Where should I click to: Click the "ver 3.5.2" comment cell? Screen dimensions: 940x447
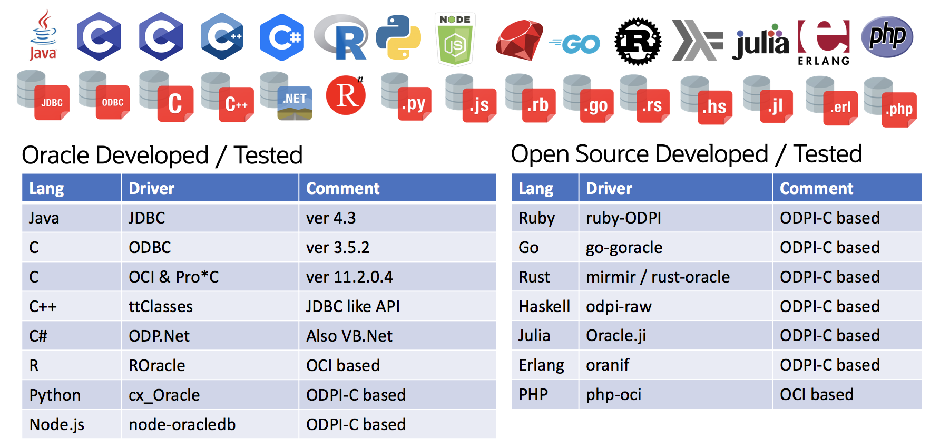(397, 247)
